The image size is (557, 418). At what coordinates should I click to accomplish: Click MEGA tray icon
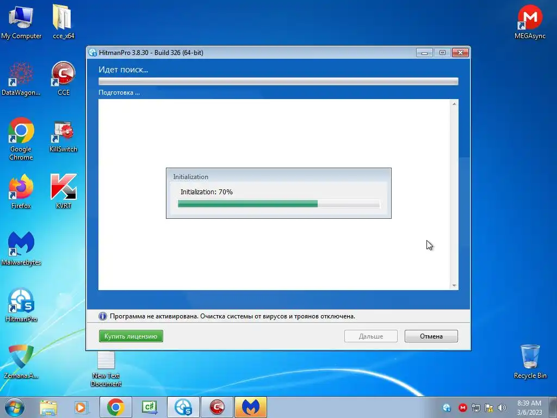pos(462,408)
